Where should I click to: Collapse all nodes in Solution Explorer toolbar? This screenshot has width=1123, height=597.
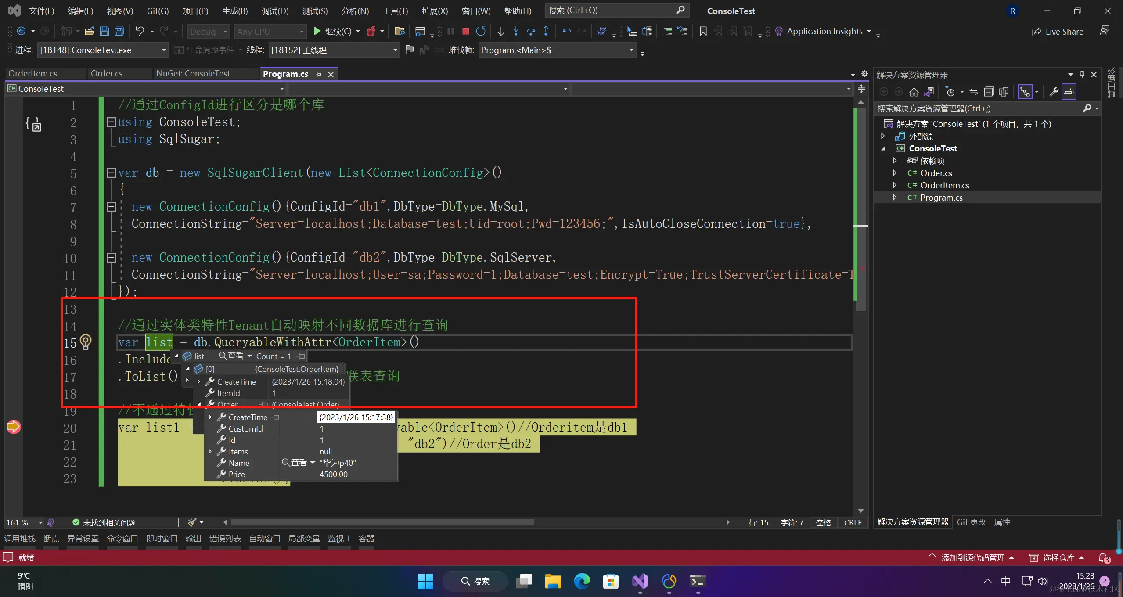[x=988, y=92]
